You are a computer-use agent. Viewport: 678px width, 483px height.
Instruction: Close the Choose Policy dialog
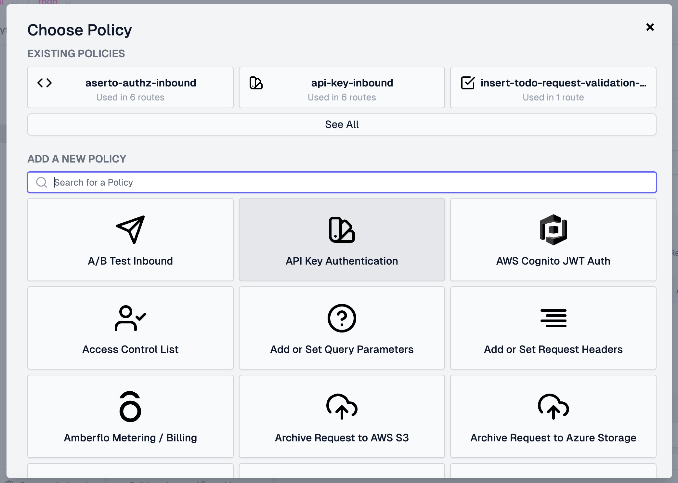[x=650, y=27]
